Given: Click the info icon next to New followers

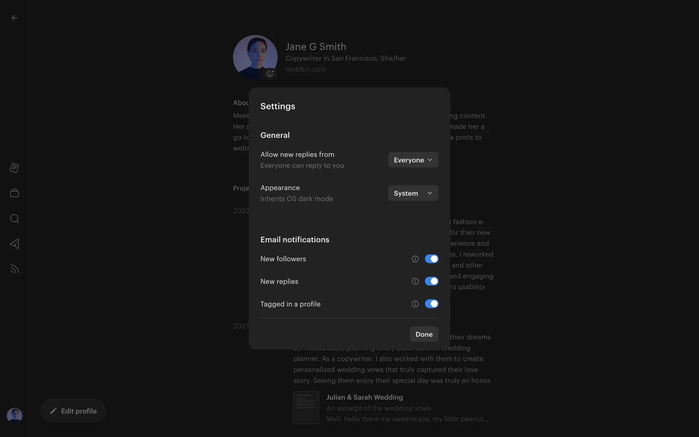Looking at the screenshot, I should (x=415, y=259).
